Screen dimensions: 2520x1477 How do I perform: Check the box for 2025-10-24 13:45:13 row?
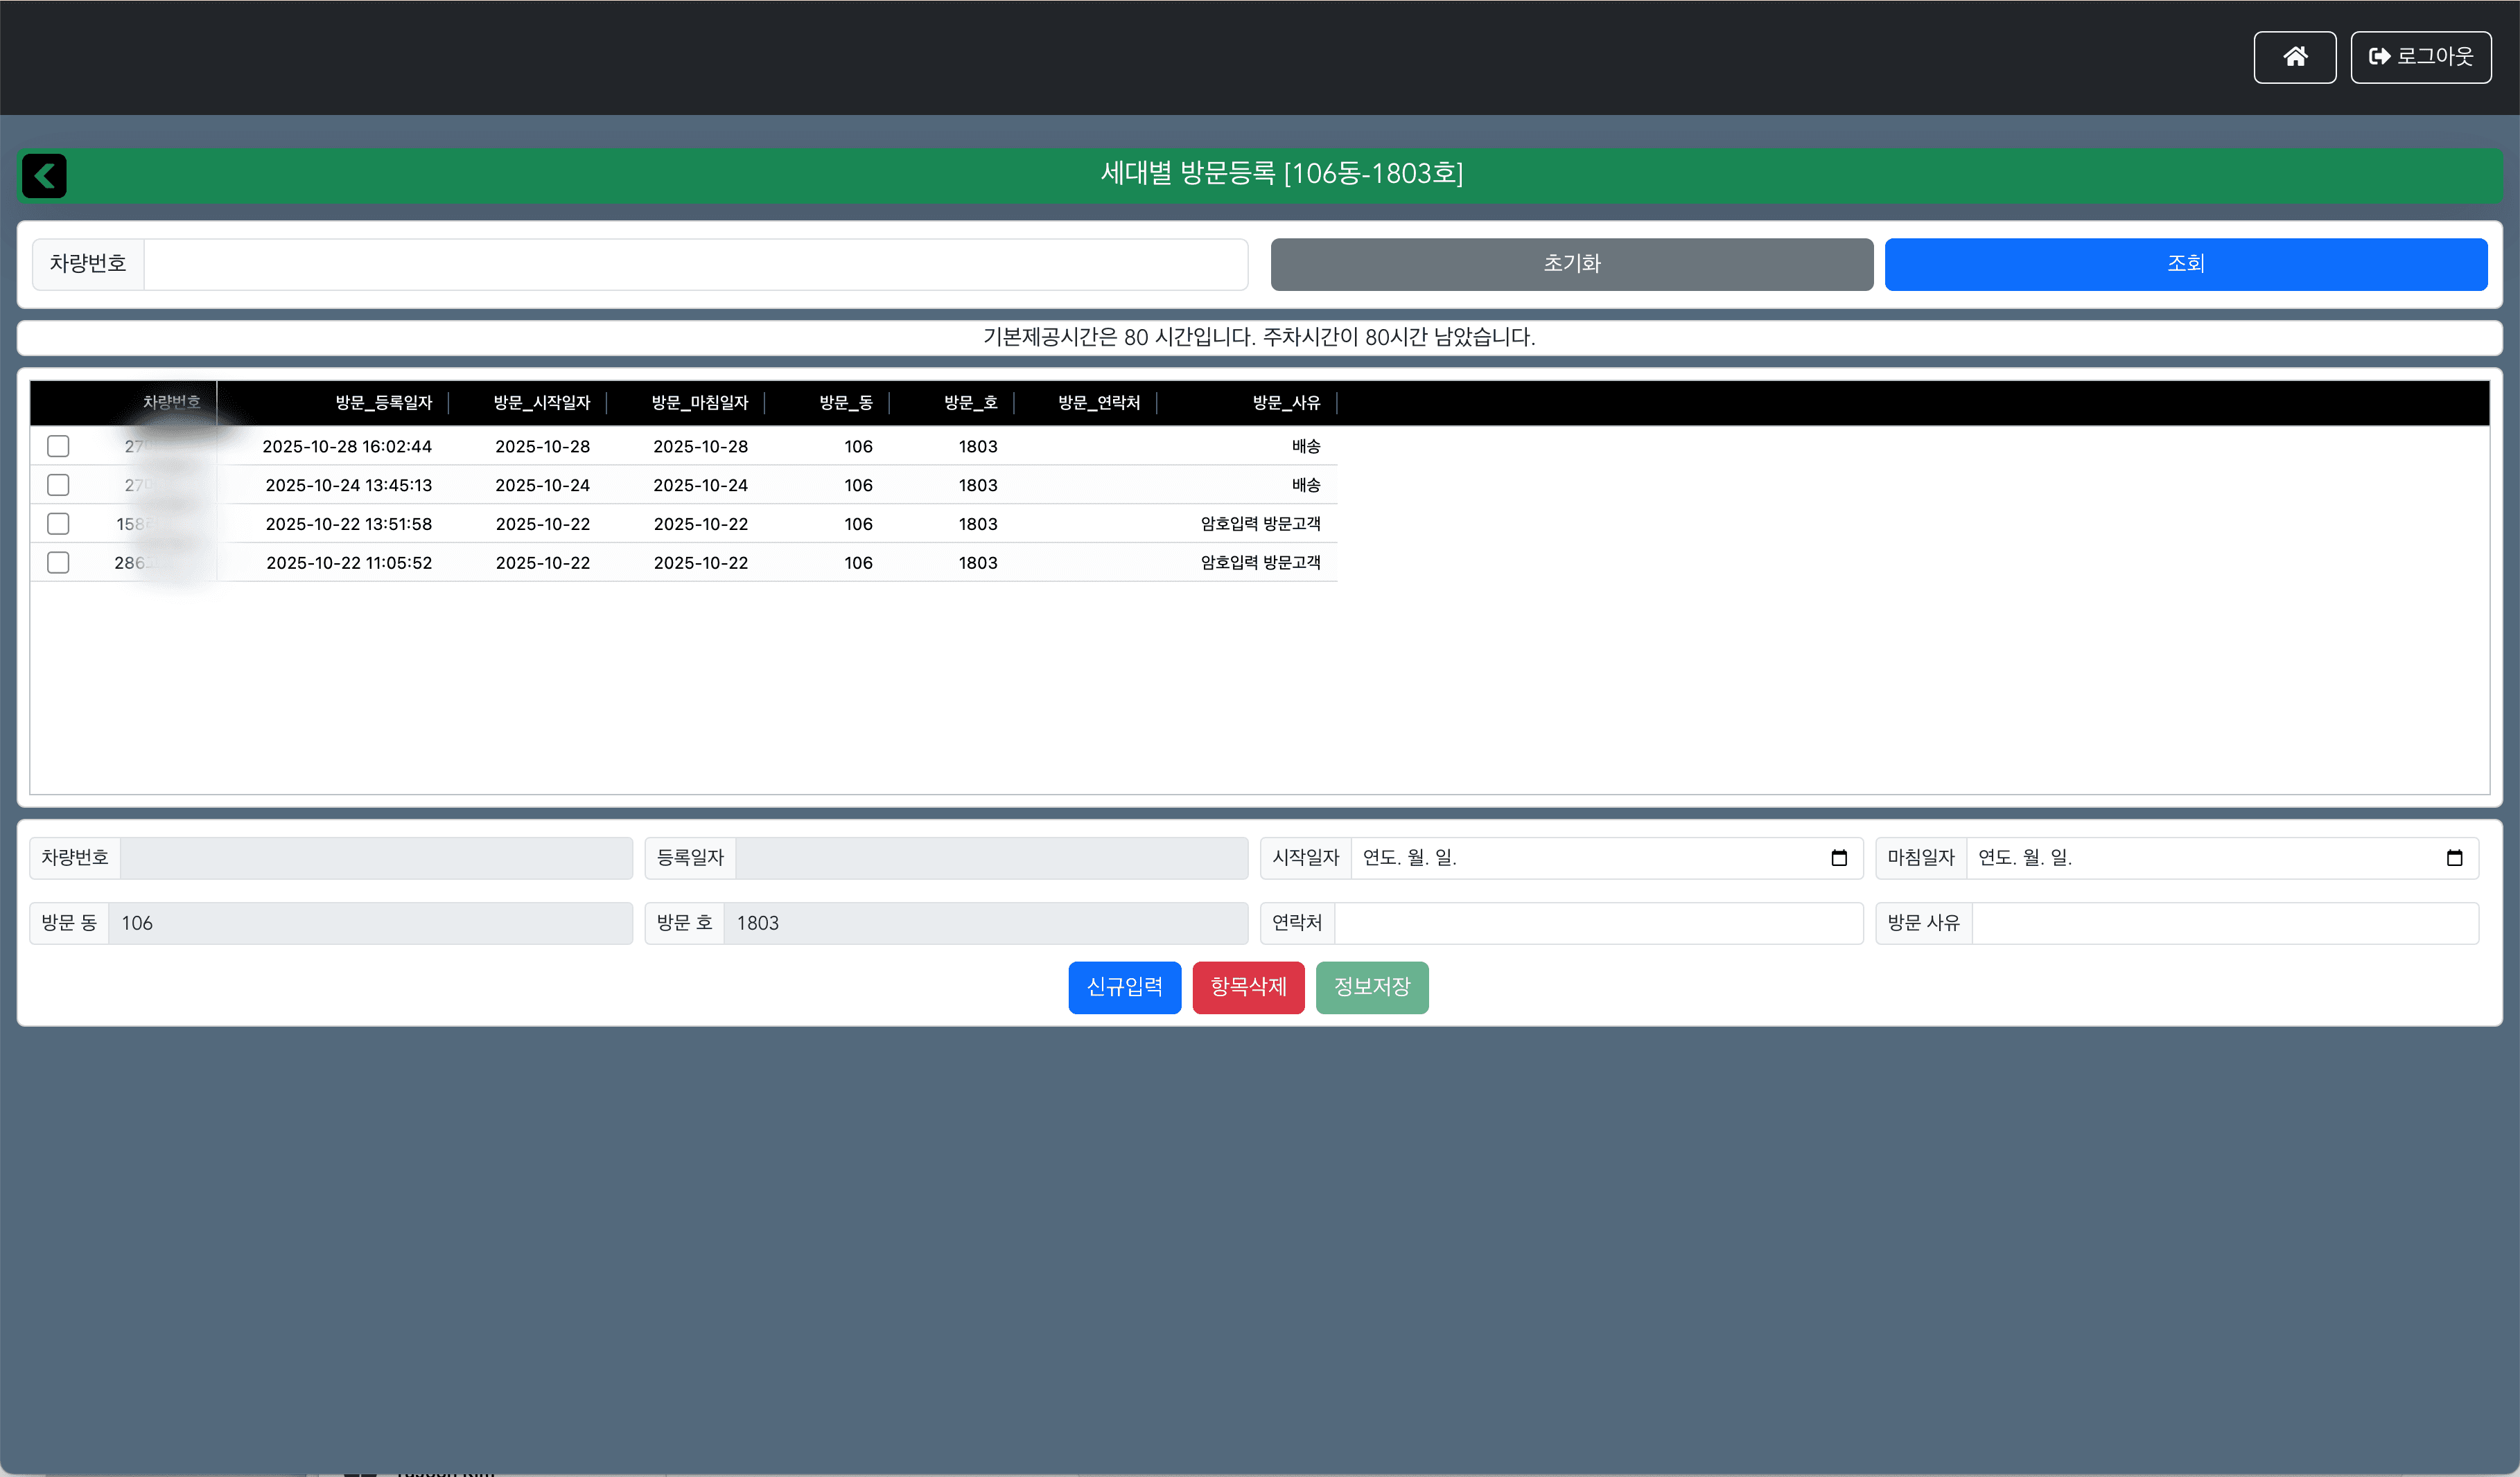58,485
